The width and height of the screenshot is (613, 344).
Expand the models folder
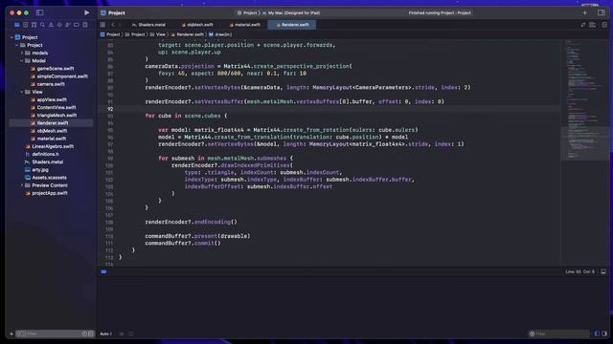tap(22, 54)
